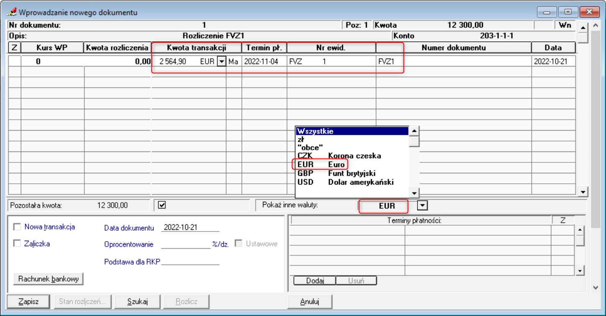606x316 pixels.
Task: Choose EUR Euro from currency list
Action: (x=352, y=164)
